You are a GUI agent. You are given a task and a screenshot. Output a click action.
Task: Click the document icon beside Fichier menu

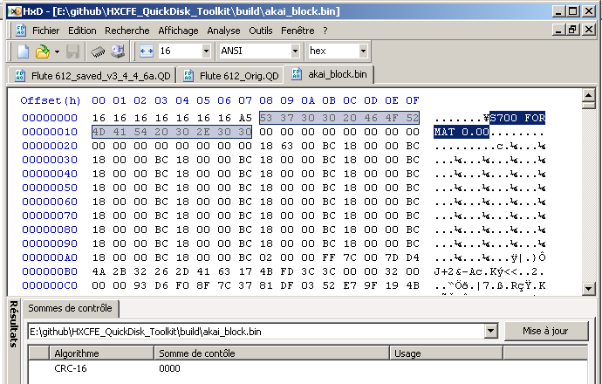[20, 31]
